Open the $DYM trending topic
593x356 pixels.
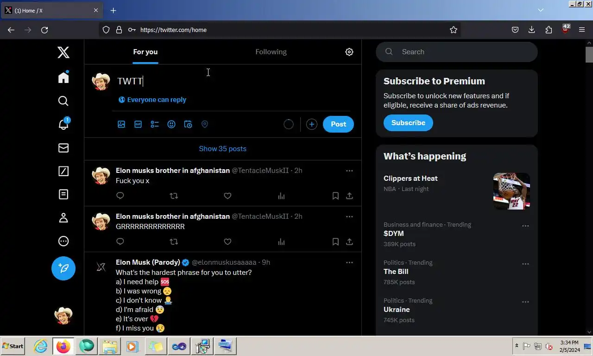point(394,234)
